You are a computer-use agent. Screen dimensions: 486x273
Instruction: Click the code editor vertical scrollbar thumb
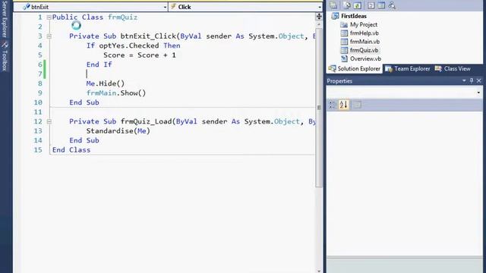point(319,108)
